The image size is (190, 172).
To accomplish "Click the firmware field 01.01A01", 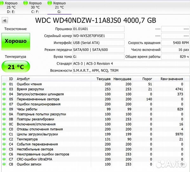I will [x=98, y=29].
